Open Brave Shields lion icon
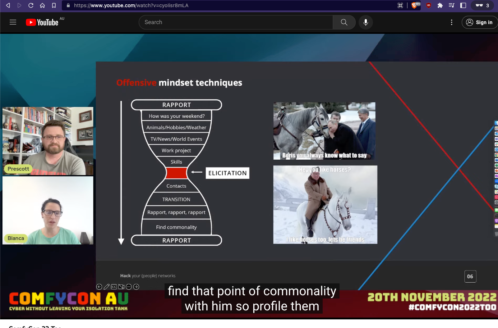Image resolution: width=498 pixels, height=328 pixels. click(x=415, y=5)
